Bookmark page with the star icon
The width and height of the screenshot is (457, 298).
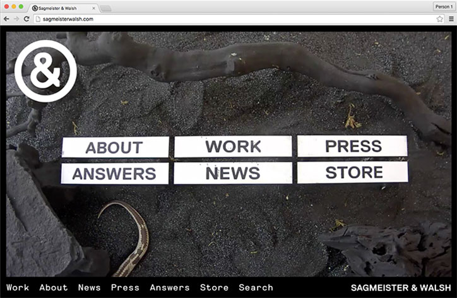pos(439,19)
